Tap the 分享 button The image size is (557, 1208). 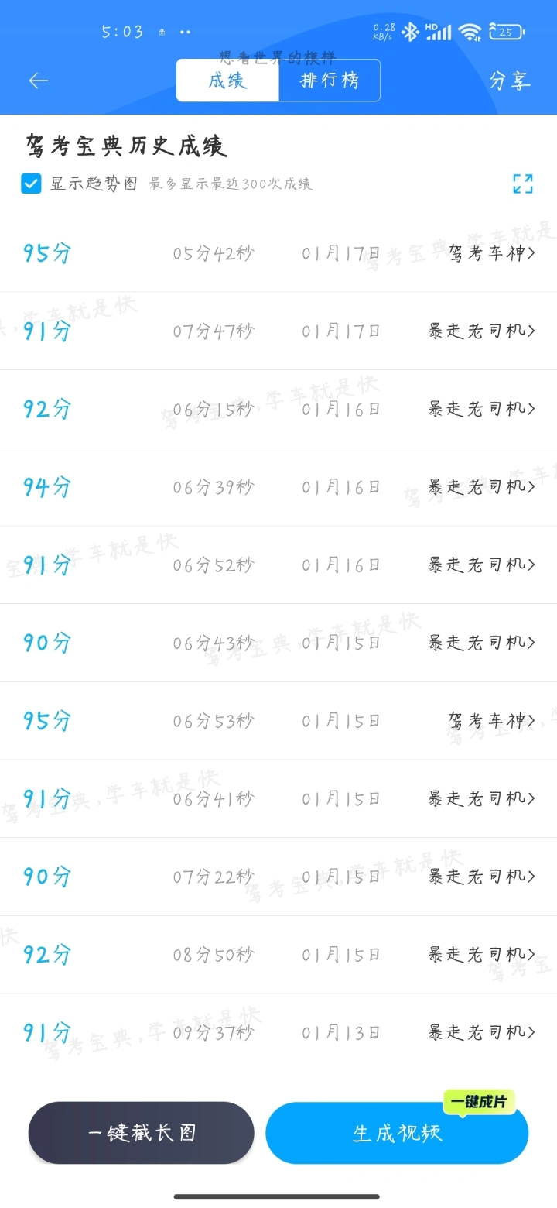click(x=510, y=81)
